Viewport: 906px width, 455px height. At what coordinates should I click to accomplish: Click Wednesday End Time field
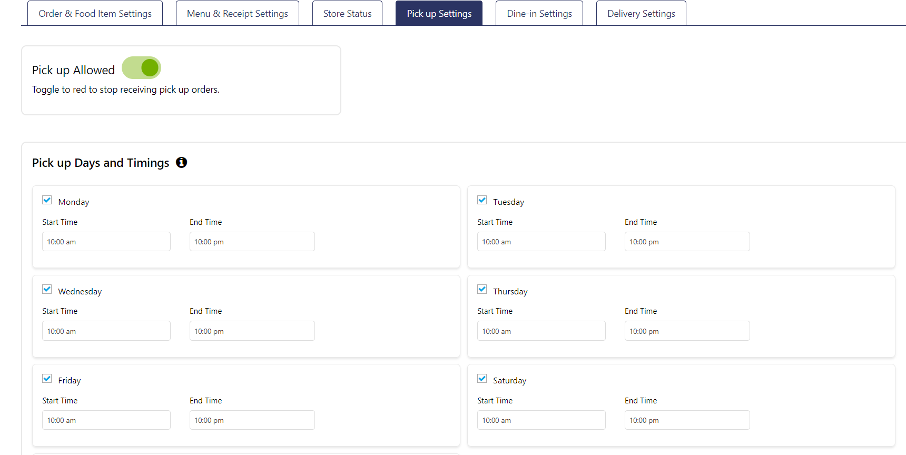click(252, 331)
